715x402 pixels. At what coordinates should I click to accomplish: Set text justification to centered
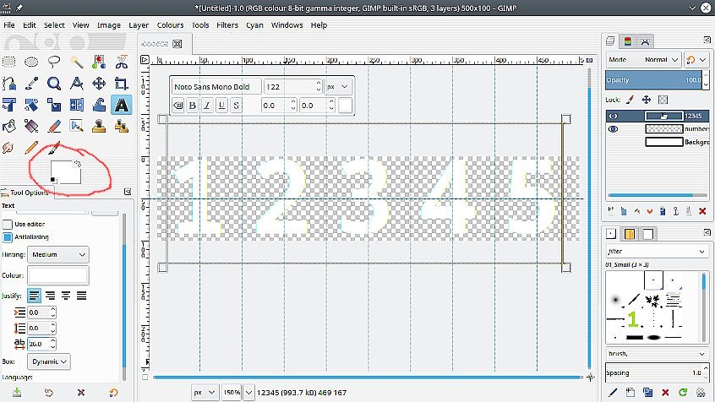click(x=66, y=296)
